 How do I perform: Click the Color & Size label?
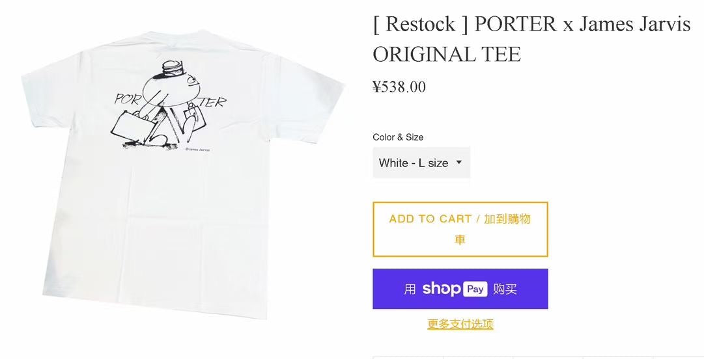(398, 137)
